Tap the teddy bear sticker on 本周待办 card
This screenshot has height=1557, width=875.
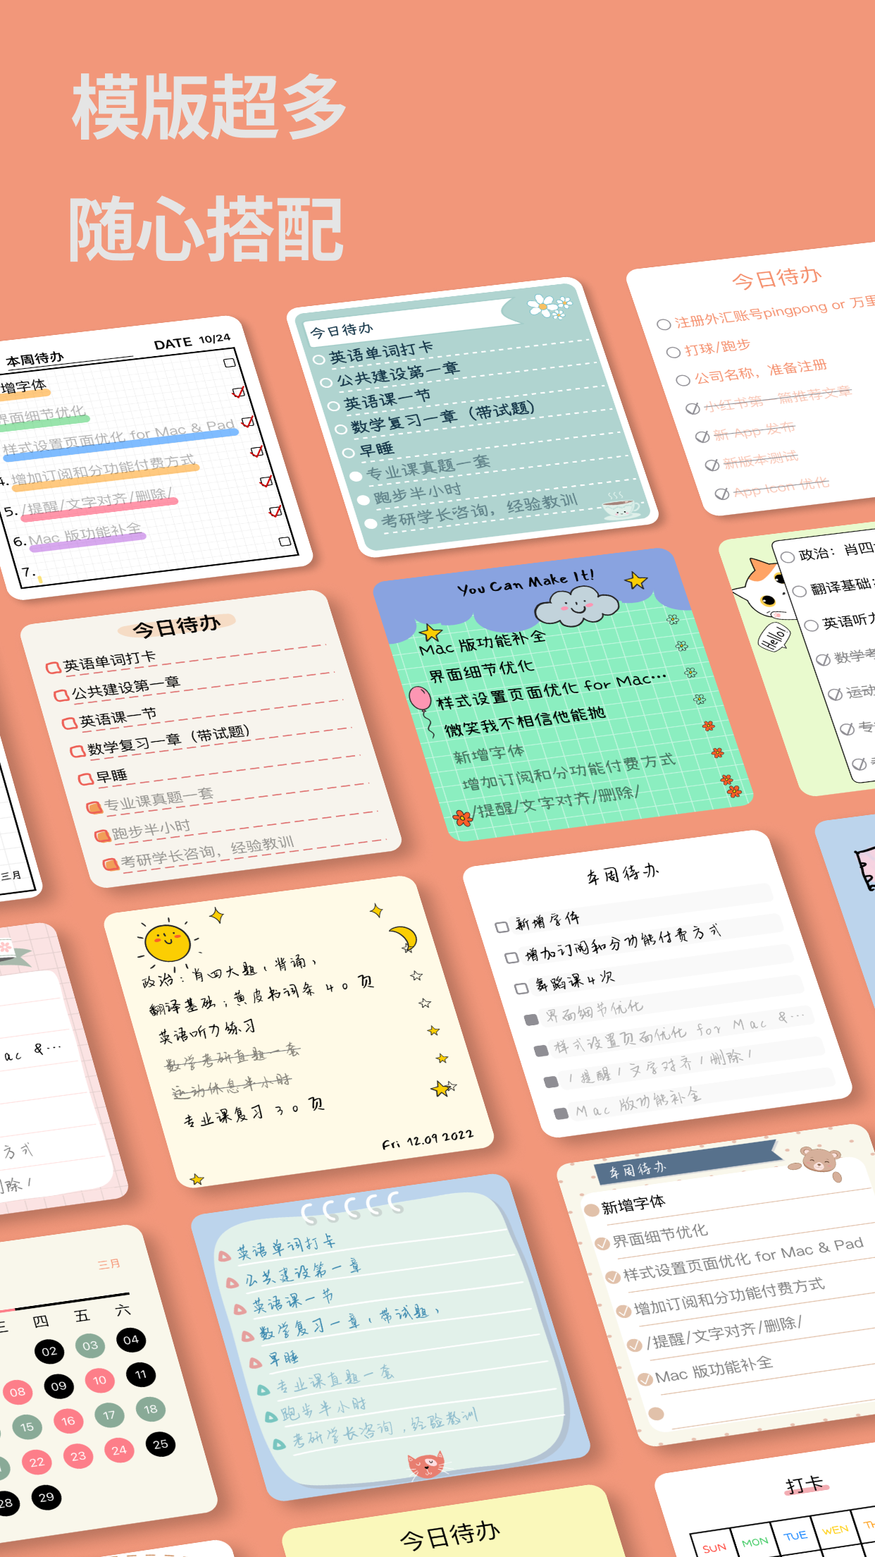click(x=817, y=1161)
